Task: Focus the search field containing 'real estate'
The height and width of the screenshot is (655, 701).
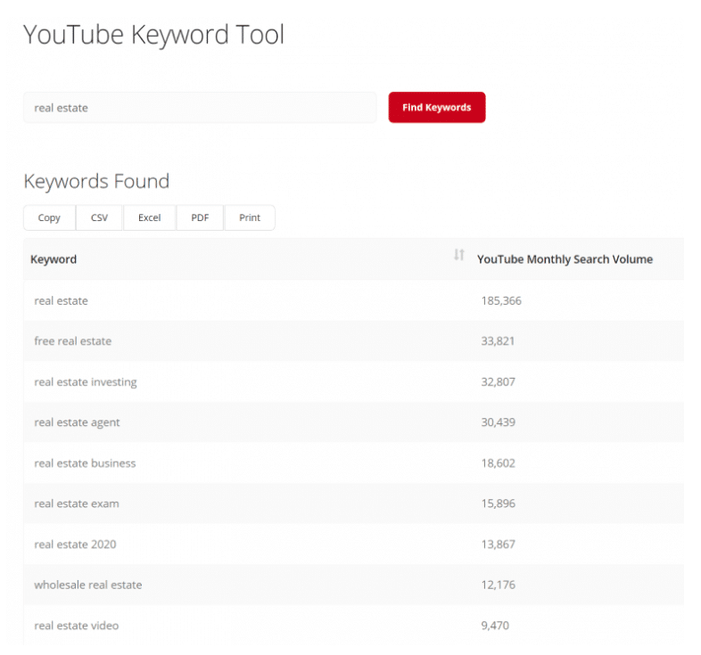Action: (x=200, y=108)
